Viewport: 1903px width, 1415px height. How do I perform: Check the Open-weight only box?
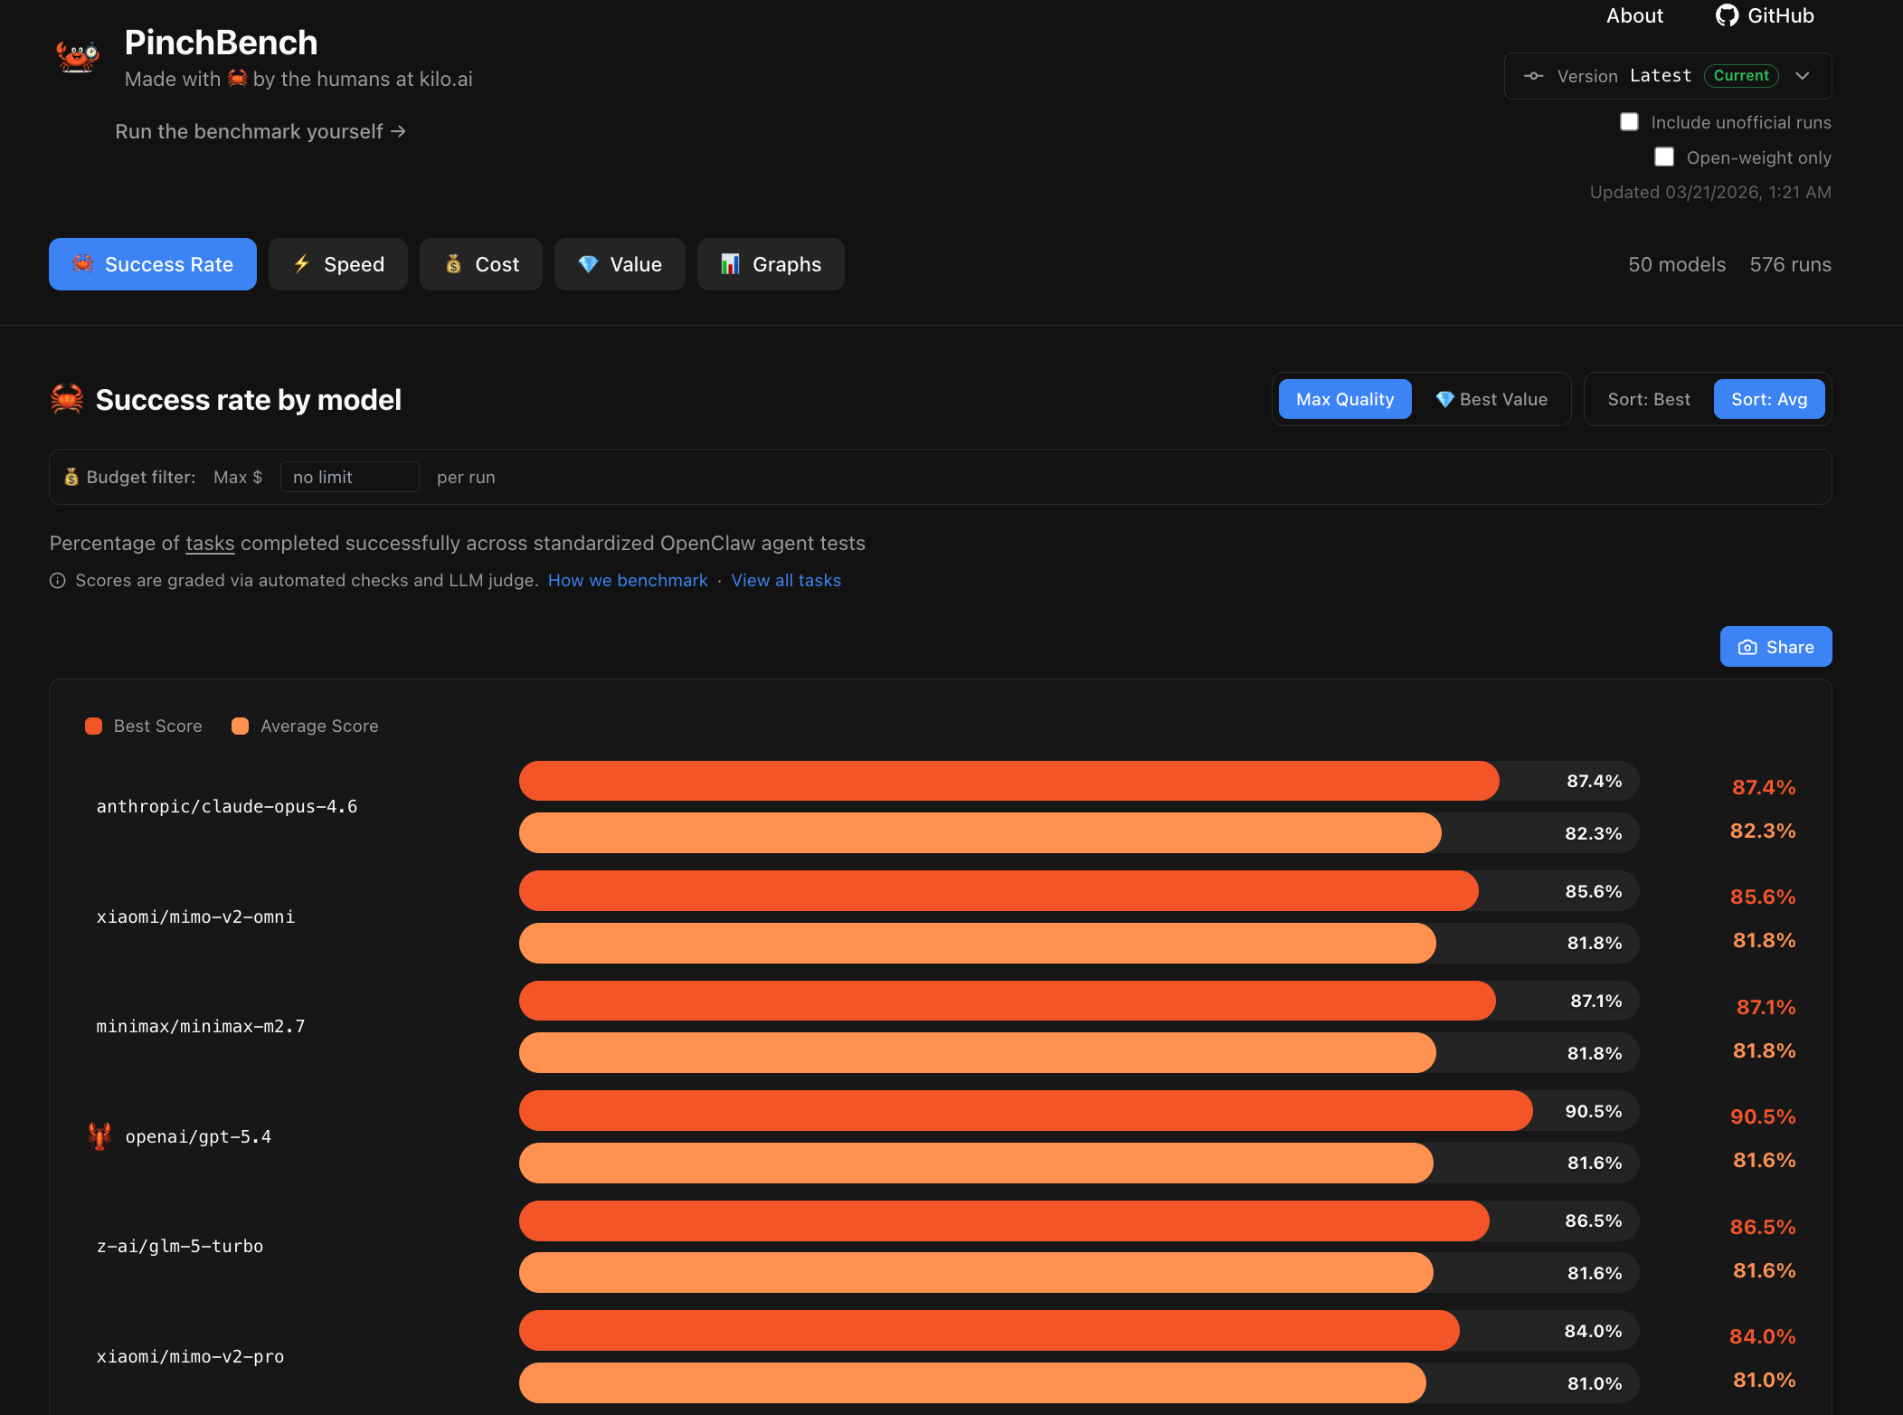click(x=1664, y=157)
